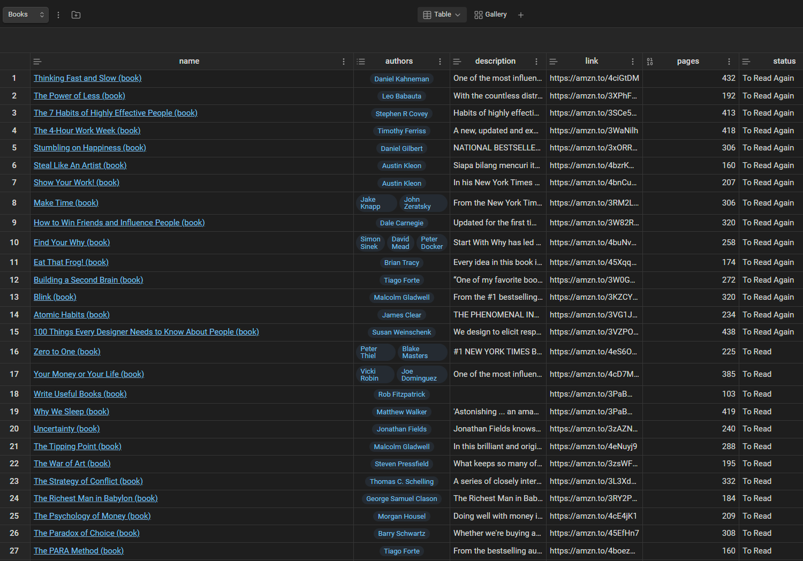This screenshot has width=803, height=561.
Task: Click the Gallery view icon
Action: [478, 14]
